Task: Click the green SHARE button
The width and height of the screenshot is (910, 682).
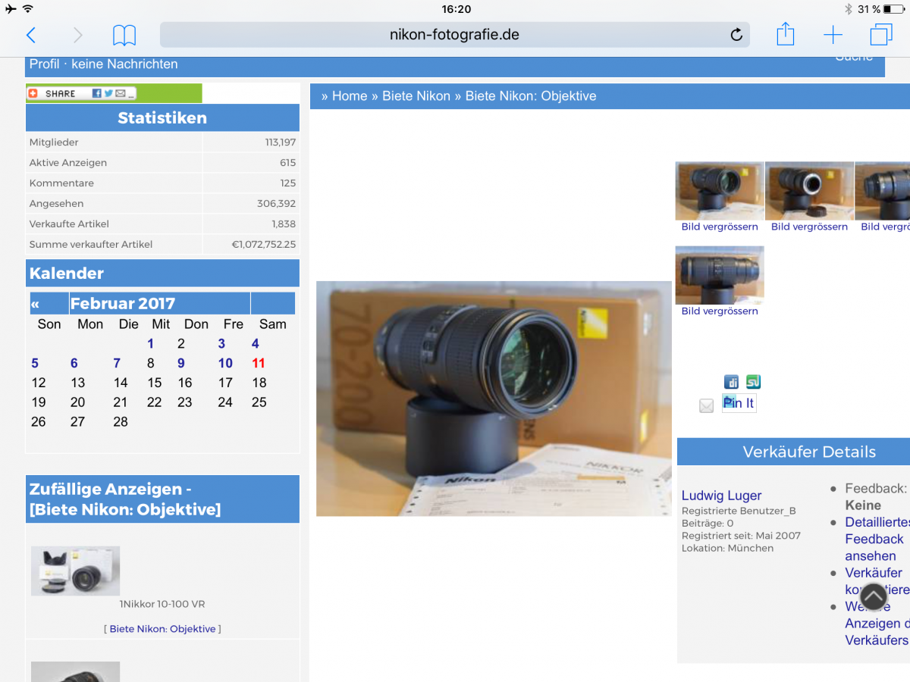Action: click(81, 93)
